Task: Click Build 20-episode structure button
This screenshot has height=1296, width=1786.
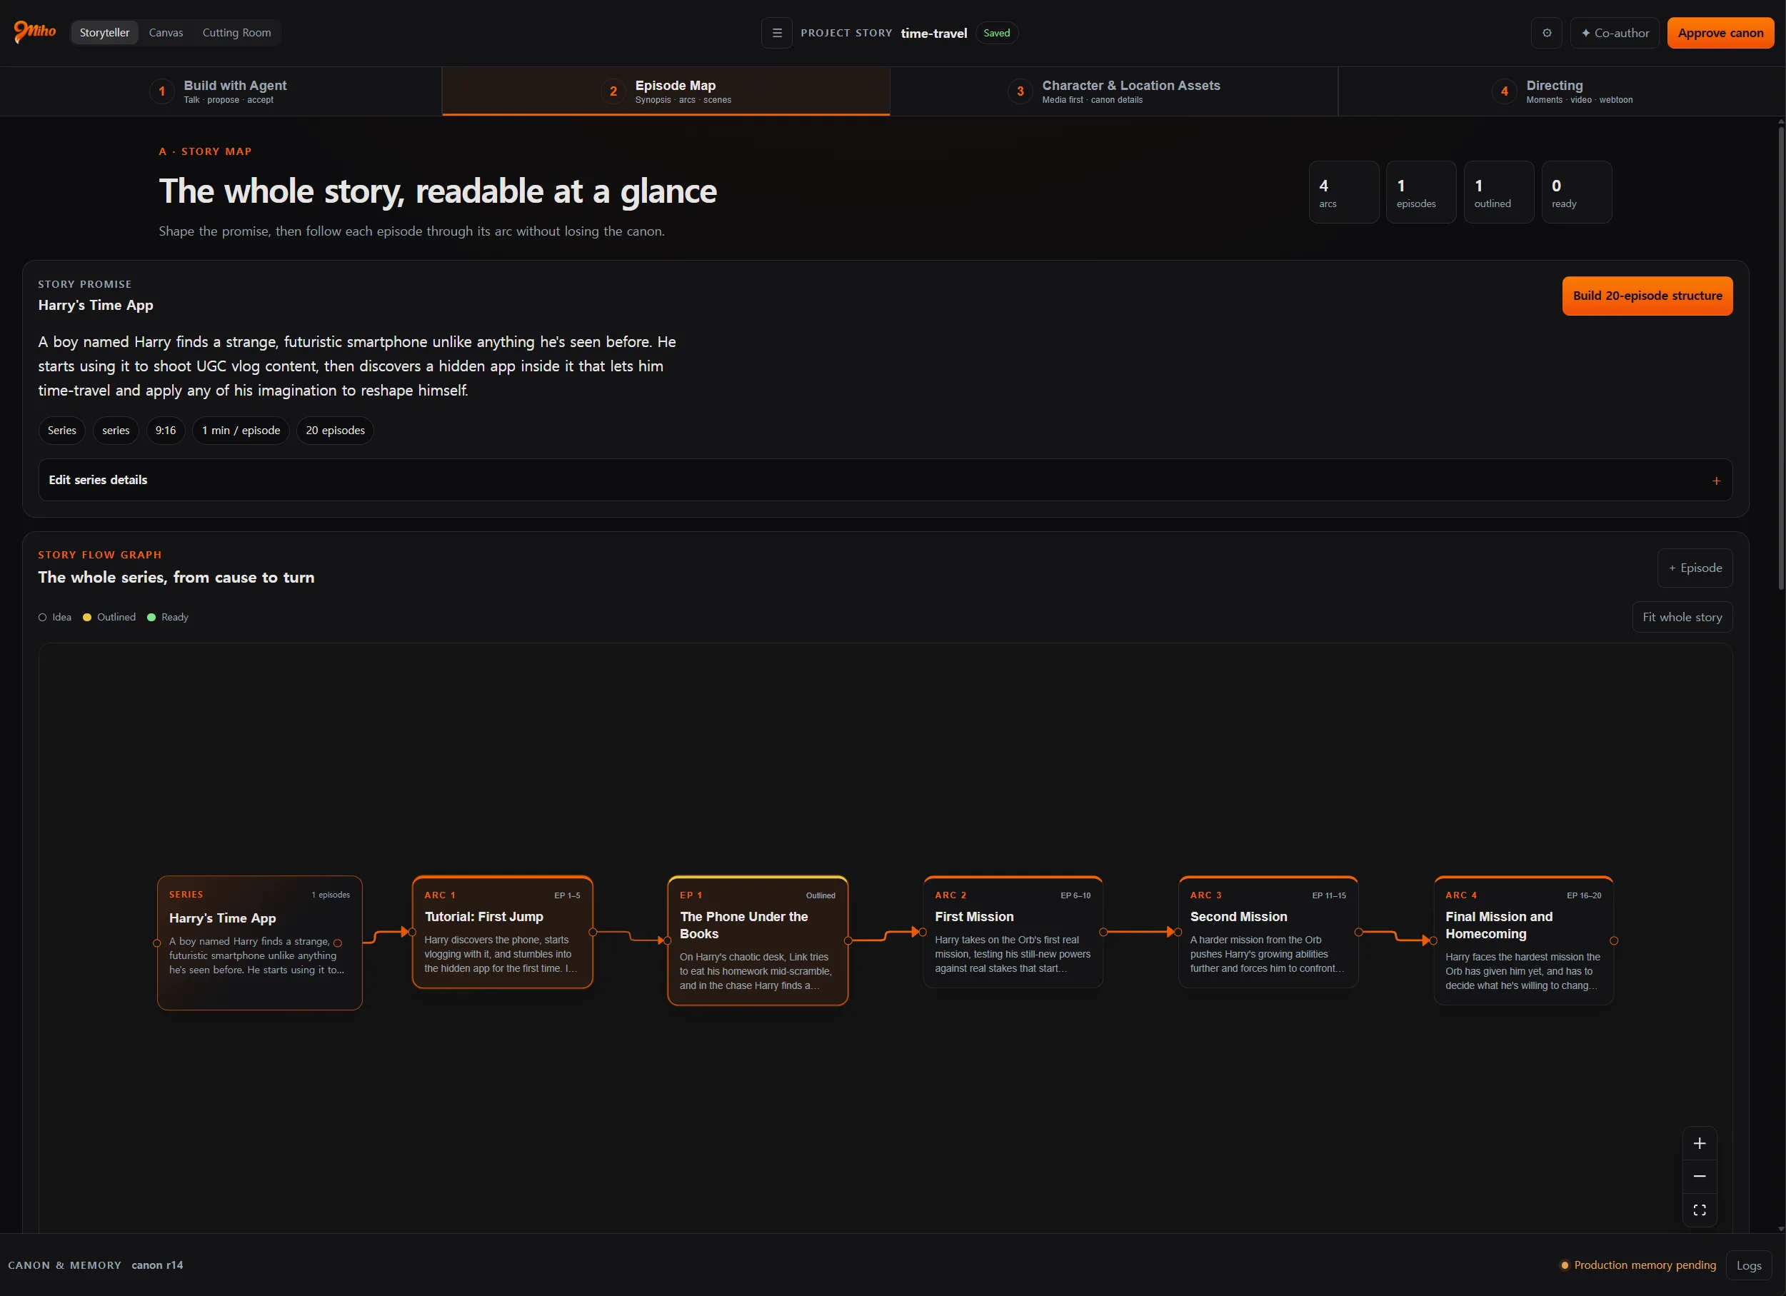Action: 1647,296
